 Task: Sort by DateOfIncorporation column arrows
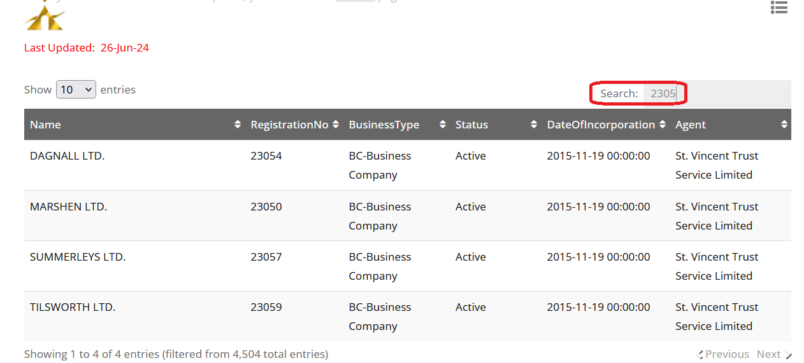(x=663, y=125)
